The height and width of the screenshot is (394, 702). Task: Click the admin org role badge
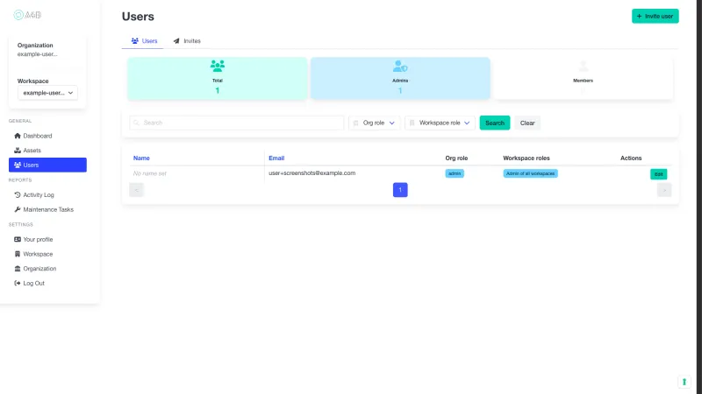point(455,173)
